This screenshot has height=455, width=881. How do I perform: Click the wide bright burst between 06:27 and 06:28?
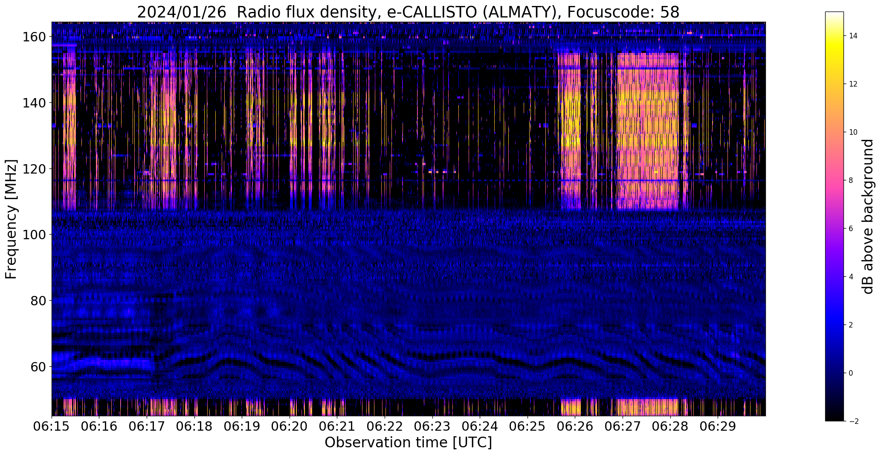tap(648, 131)
